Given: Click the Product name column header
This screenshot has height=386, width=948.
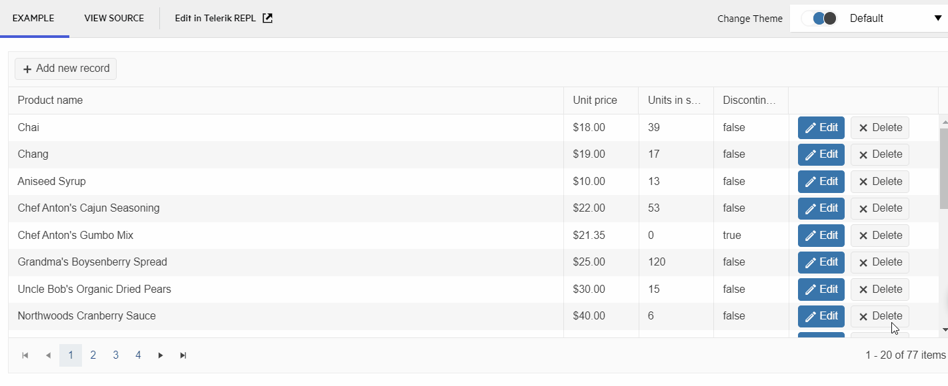Looking at the screenshot, I should click(x=50, y=100).
